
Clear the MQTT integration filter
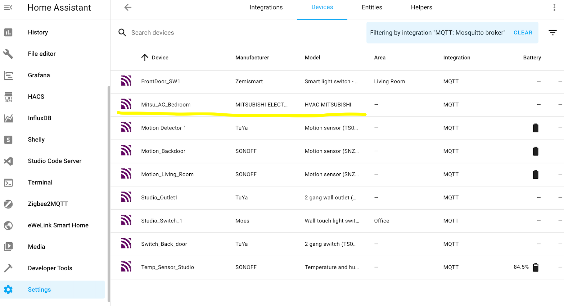pyautogui.click(x=523, y=33)
